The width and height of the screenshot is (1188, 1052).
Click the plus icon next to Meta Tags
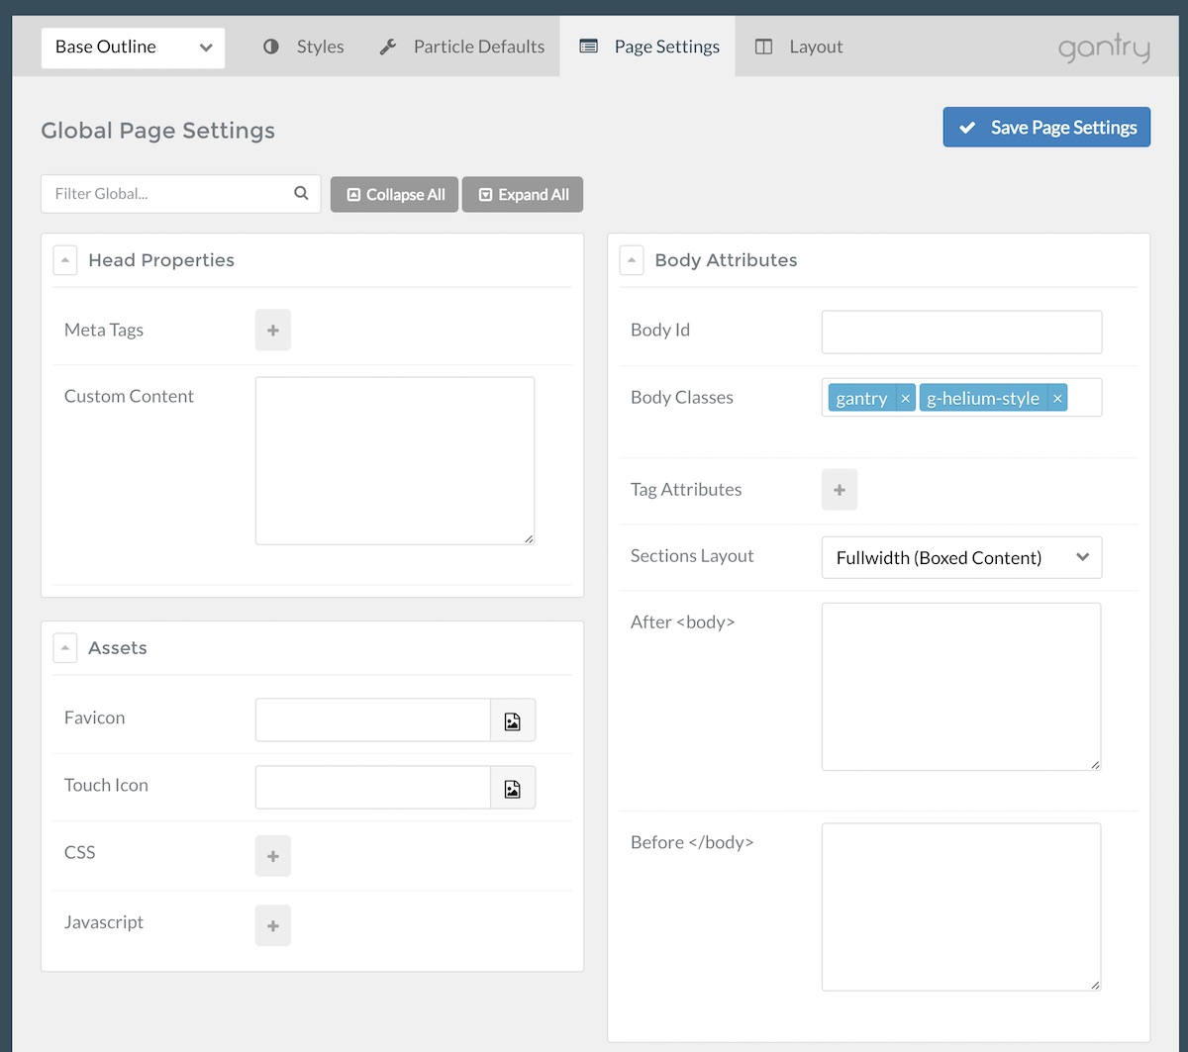coord(273,331)
